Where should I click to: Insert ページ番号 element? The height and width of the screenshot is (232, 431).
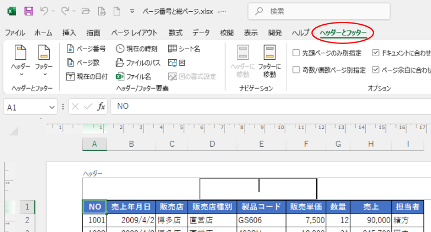point(86,49)
